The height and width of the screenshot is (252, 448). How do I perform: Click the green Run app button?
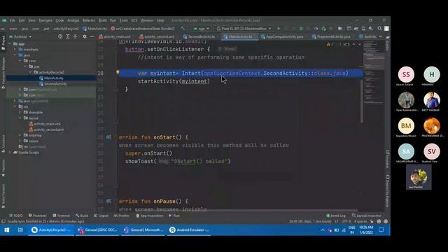pos(279,29)
